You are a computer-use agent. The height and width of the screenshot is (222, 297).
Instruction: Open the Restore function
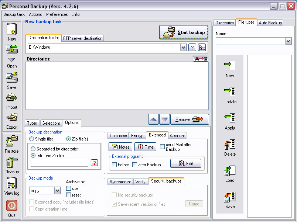pos(12,141)
